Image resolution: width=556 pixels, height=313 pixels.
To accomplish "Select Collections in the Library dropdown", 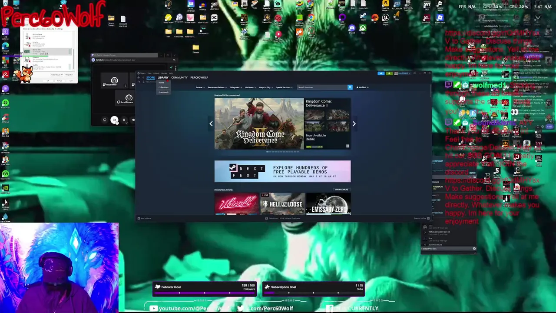I will point(163,87).
